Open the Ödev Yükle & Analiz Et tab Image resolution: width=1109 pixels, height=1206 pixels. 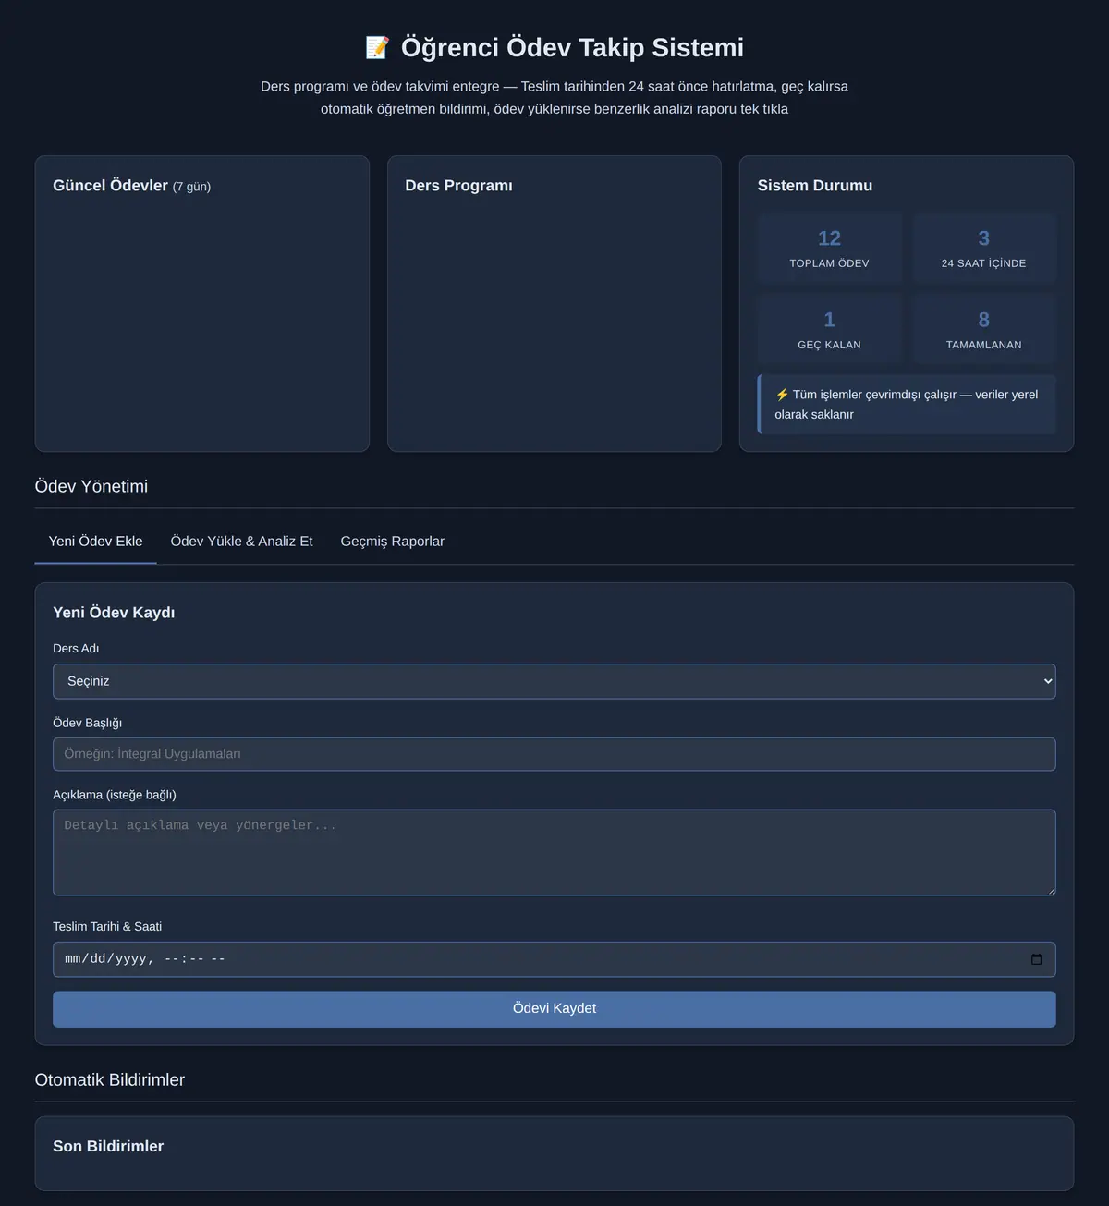pyautogui.click(x=241, y=542)
